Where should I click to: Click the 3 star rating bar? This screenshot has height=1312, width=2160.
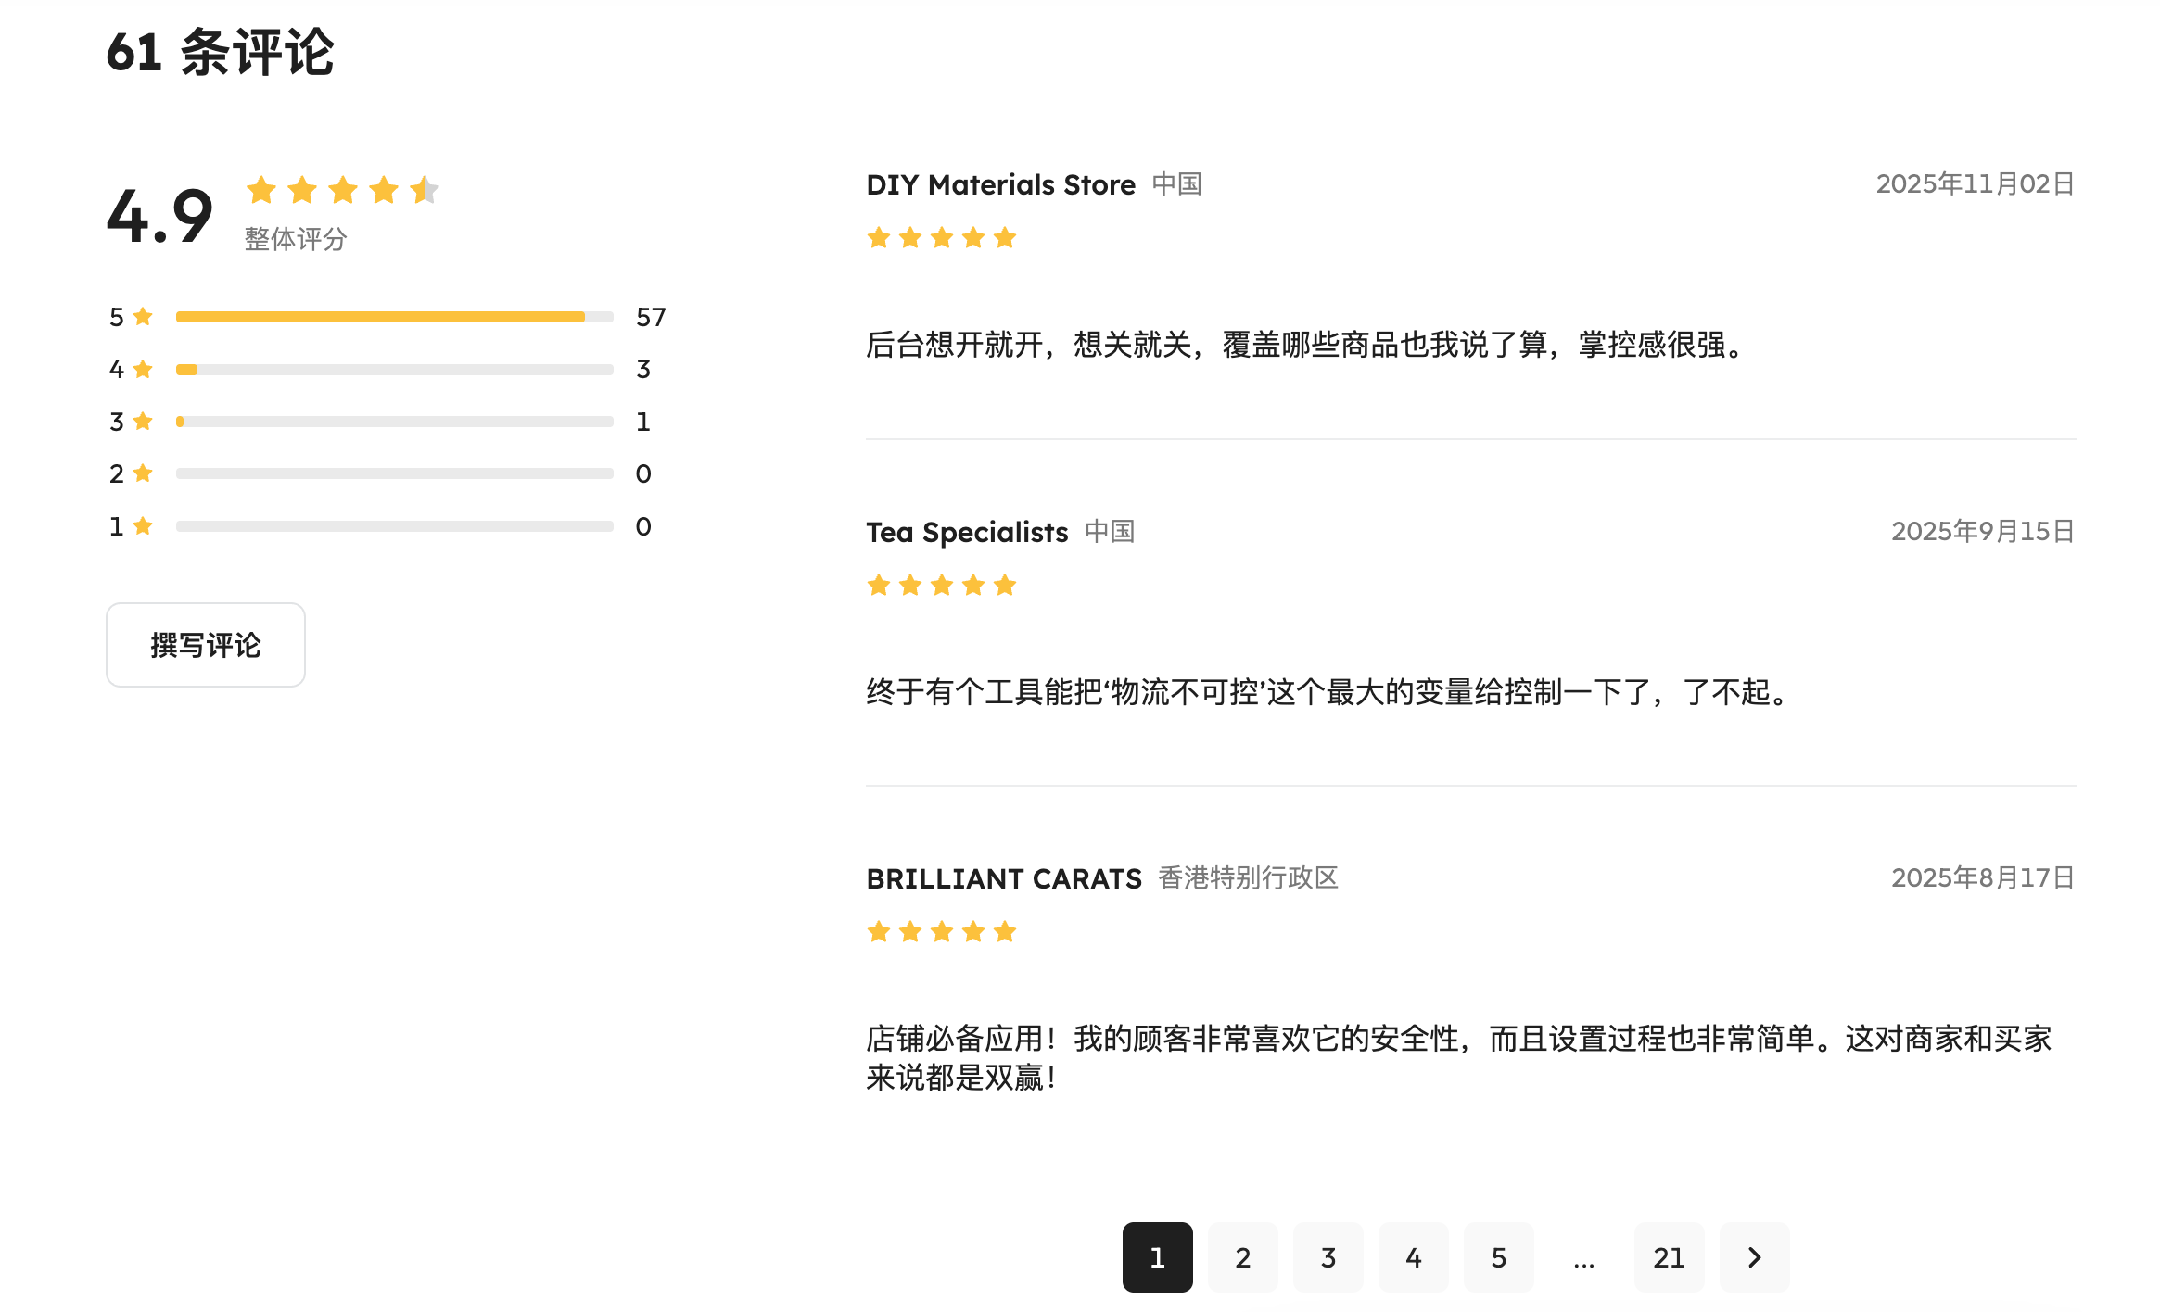click(x=394, y=422)
